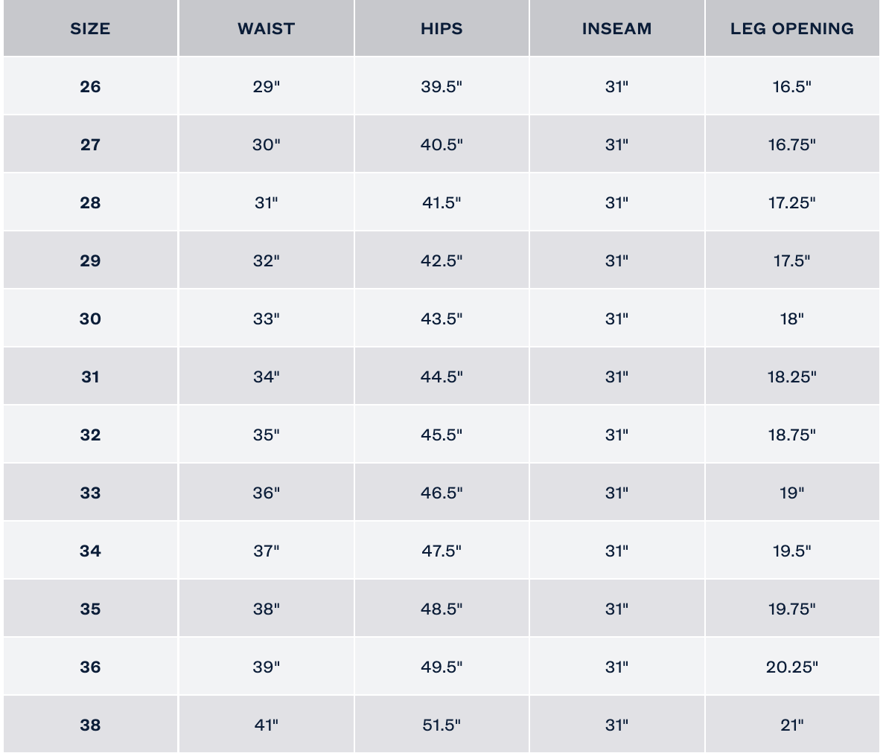This screenshot has height=753, width=886.
Task: Select size 26 row label
Action: click(90, 87)
